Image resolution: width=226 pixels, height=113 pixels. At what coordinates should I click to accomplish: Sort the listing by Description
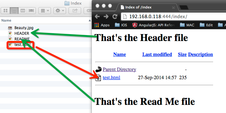(201, 54)
